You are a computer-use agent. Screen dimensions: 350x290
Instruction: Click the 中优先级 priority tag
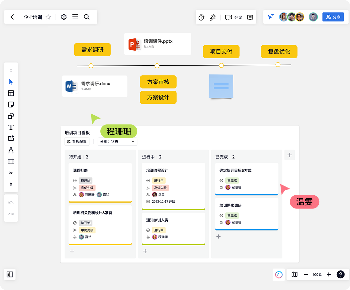click(87, 230)
